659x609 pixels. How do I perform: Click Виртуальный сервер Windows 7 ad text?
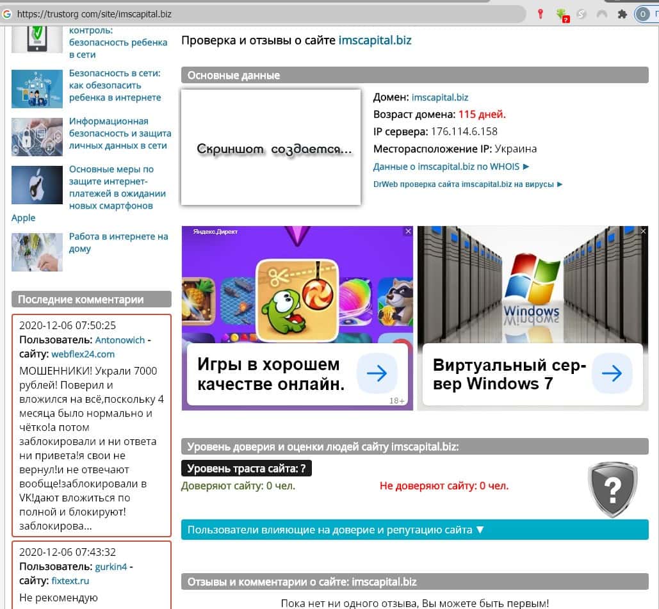pyautogui.click(x=509, y=374)
